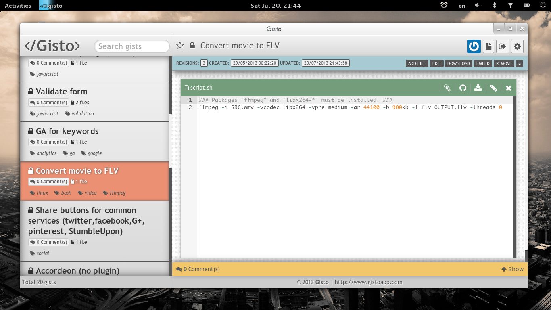
Task: Star the Convert movie to FLV gist
Action: coord(180,46)
